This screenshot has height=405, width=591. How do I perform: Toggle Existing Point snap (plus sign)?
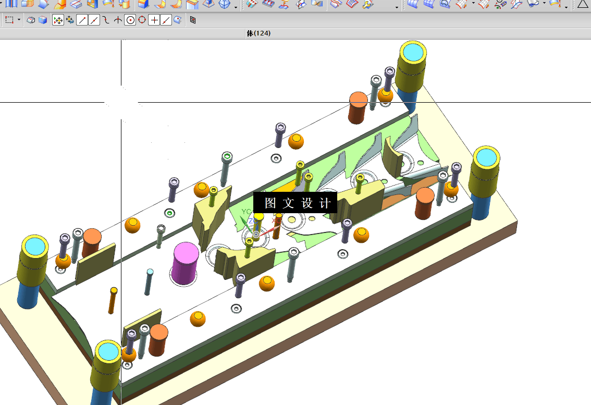pyautogui.click(x=154, y=20)
